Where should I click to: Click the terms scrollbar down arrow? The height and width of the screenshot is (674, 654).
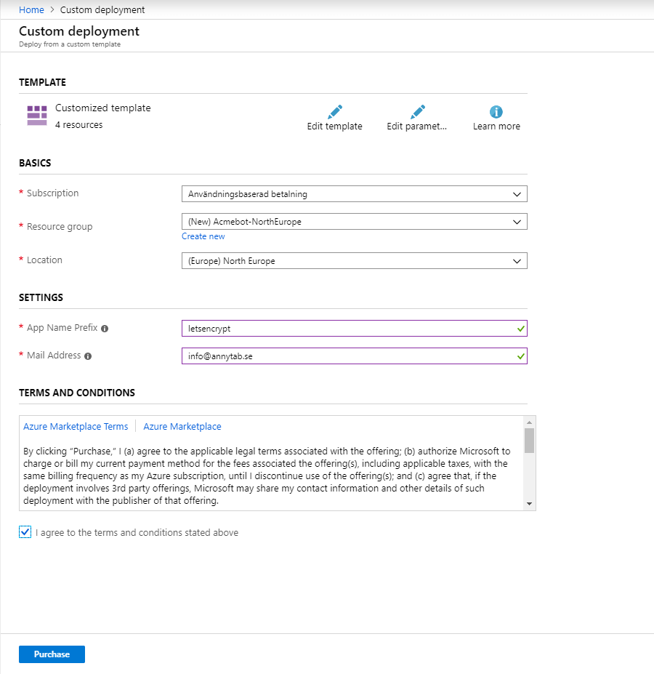(x=530, y=504)
